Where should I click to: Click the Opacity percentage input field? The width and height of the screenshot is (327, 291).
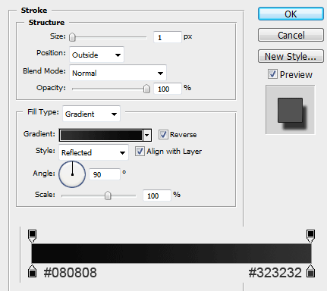point(168,89)
